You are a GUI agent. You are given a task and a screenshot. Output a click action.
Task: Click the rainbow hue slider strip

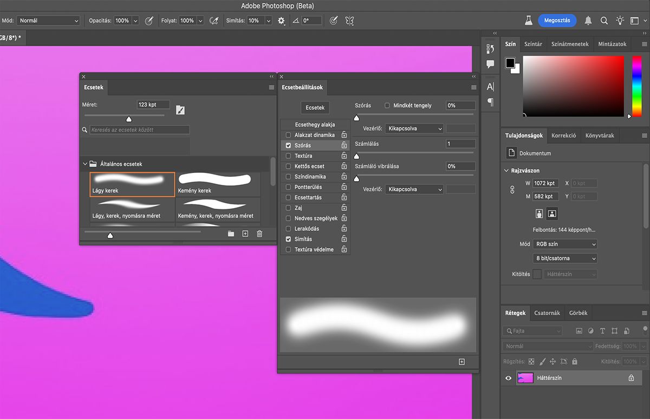pos(636,85)
